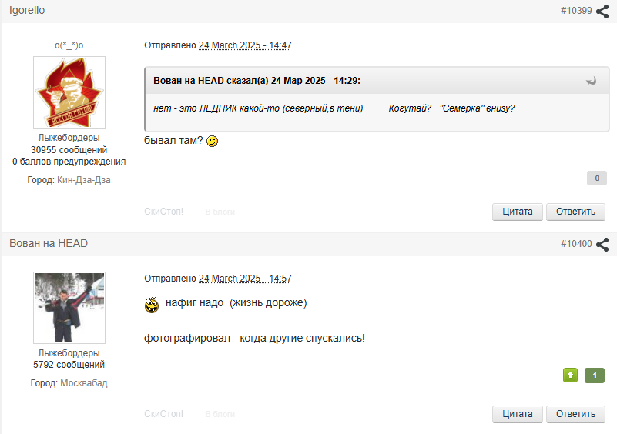Open Igorello's profile from username header
Screen dimensions: 617x434
pyautogui.click(x=27, y=10)
